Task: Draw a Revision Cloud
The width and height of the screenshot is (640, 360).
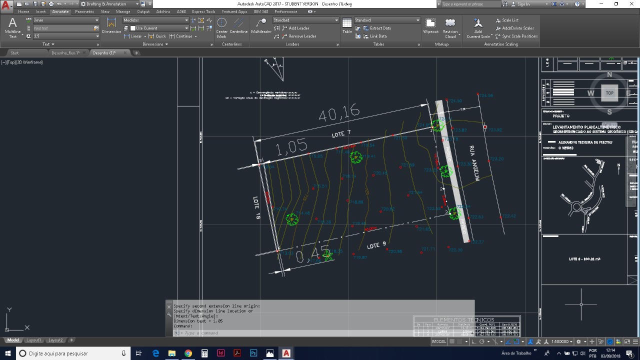Action: [x=450, y=26]
